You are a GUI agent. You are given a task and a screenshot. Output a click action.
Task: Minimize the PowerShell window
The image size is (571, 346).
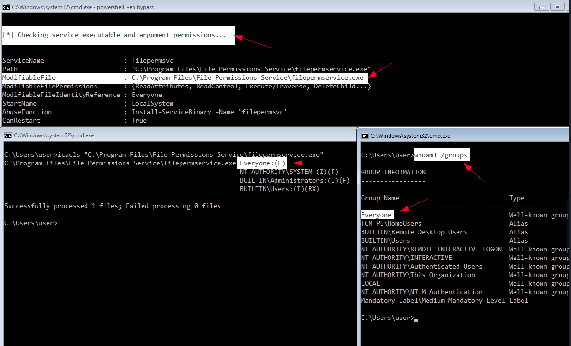pos(541,7)
